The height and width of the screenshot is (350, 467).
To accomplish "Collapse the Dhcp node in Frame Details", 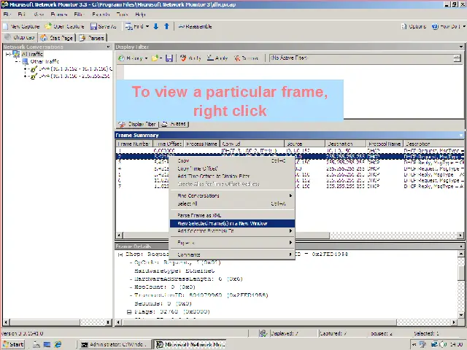I will 120,254.
